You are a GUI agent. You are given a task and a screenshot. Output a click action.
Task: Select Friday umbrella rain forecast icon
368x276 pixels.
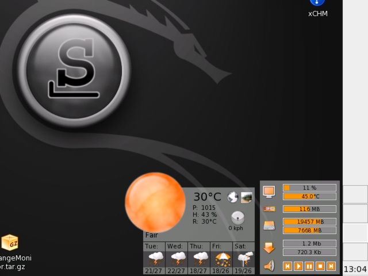(x=223, y=259)
